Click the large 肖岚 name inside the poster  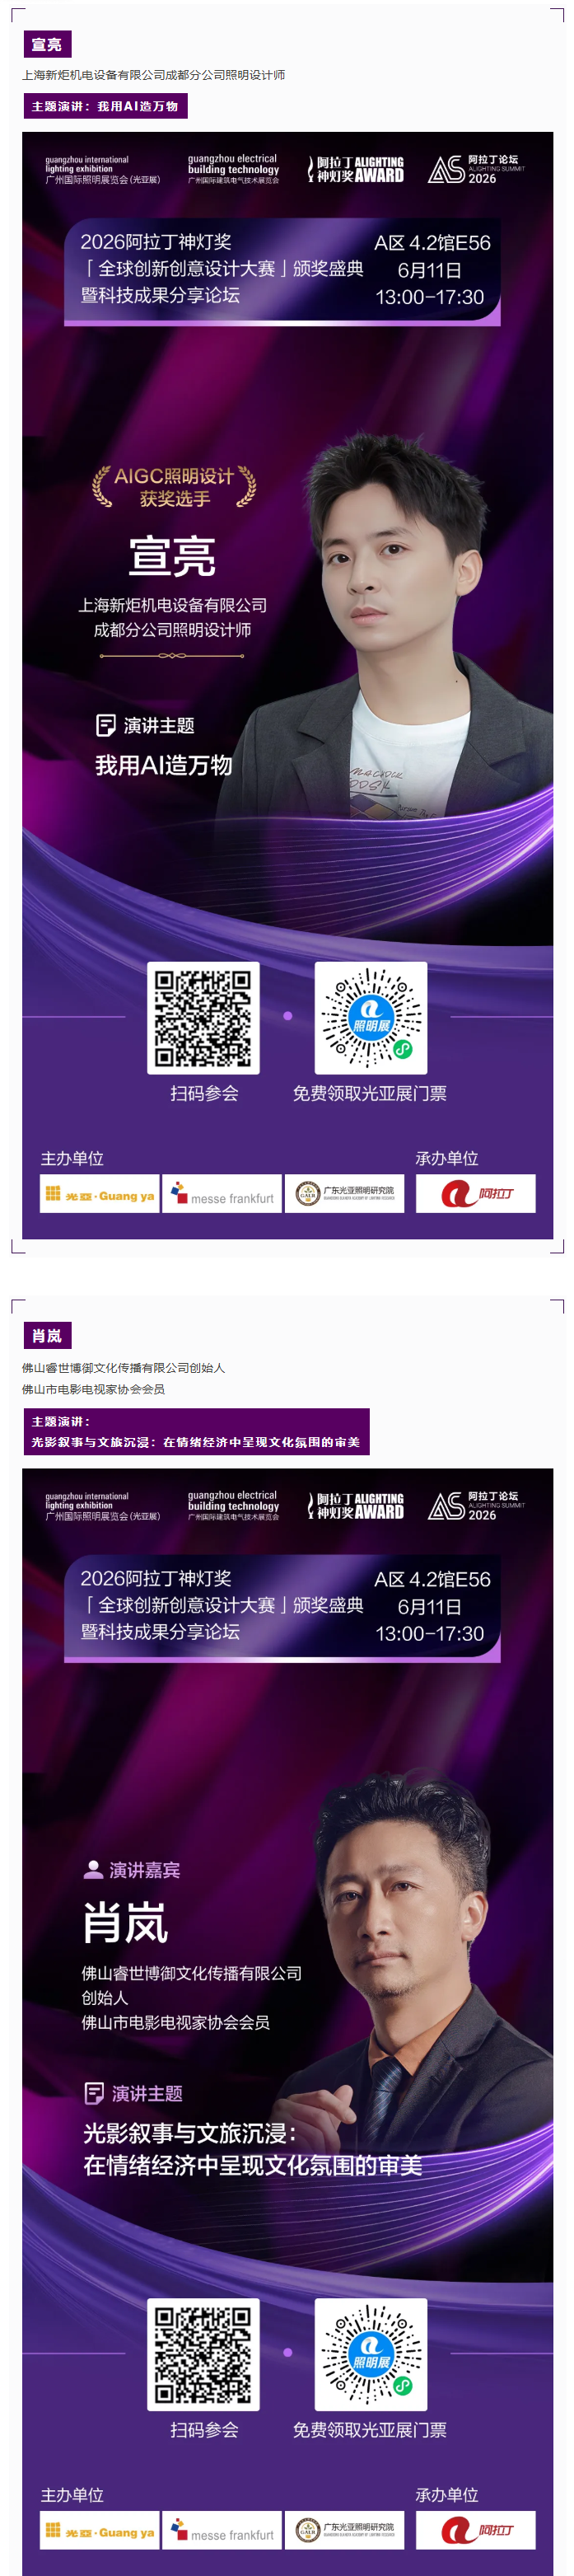tap(125, 1923)
